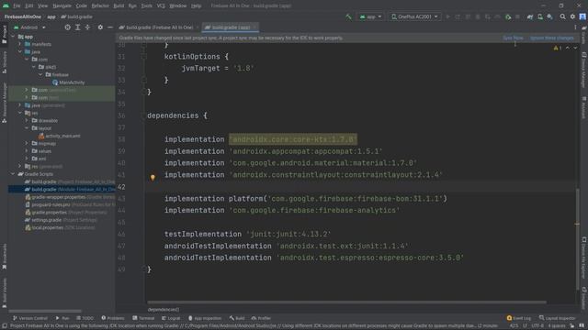Select gradle-wrapper.properties file
Screen dimensions: 588x330
[x=70, y=197]
